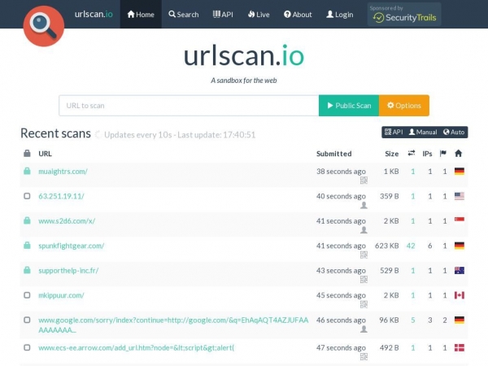
Task: Click the request count 5 for www.google.com row
Action: (x=413, y=320)
